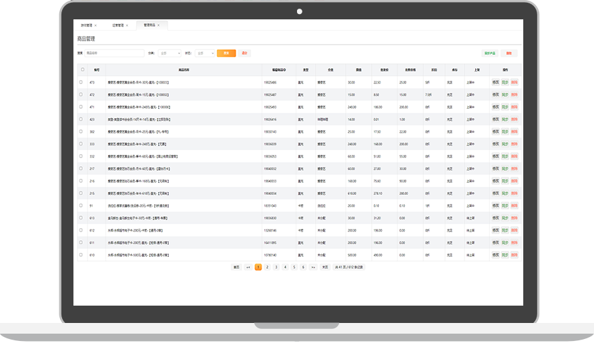Switch to the 管理商品 tab
The image size is (594, 351).
(150, 25)
